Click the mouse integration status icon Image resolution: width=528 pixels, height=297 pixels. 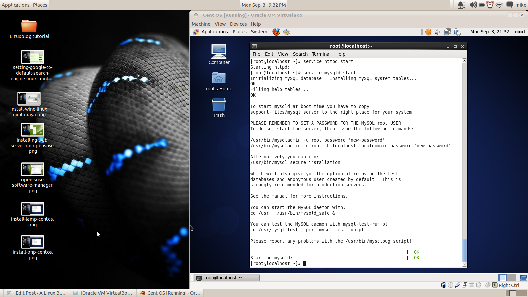pyautogui.click(x=488, y=285)
